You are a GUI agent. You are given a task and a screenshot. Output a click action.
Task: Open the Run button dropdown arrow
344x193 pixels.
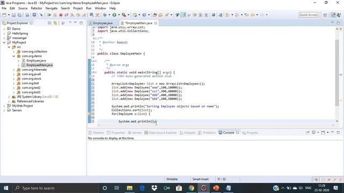pyautogui.click(x=119, y=15)
